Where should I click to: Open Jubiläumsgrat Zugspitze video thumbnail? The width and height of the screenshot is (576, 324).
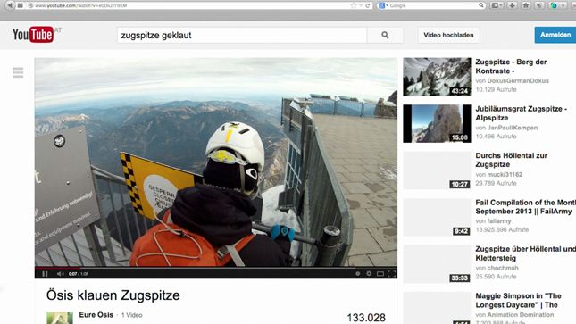437,123
